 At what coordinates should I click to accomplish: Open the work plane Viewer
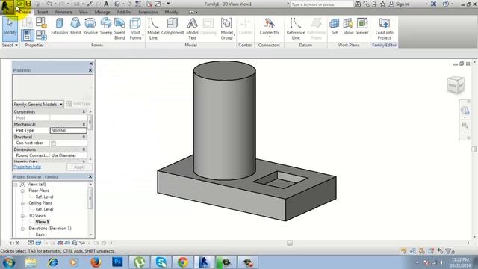[x=362, y=26]
